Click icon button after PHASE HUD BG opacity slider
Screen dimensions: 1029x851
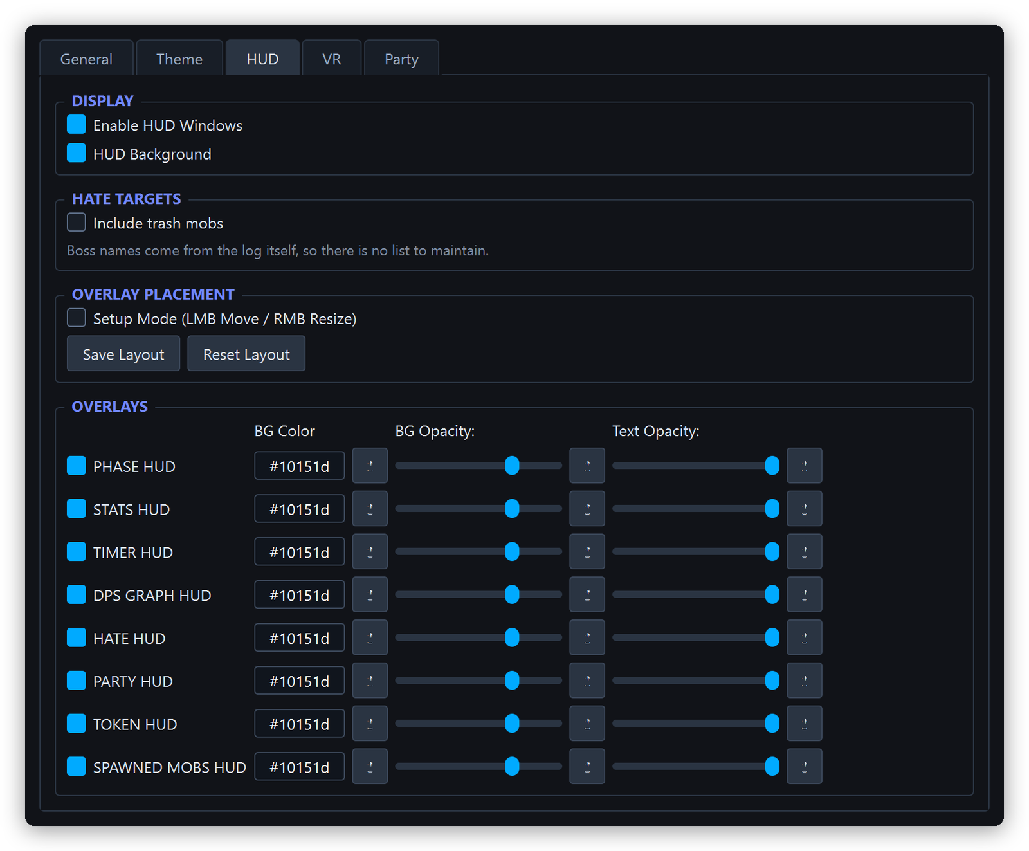point(587,466)
